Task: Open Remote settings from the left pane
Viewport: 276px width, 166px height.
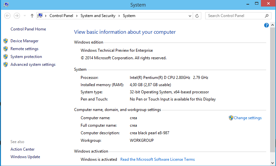Action: 24,49
